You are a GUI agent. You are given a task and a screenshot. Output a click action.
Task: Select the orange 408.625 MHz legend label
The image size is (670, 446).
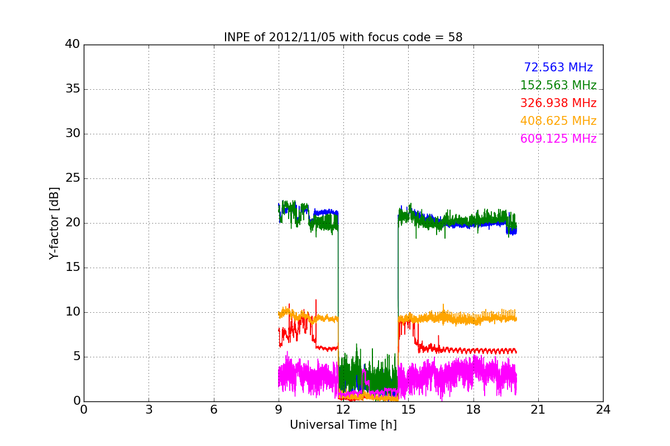tap(558, 121)
